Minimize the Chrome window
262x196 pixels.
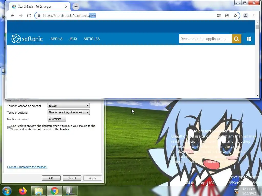tap(238, 3)
